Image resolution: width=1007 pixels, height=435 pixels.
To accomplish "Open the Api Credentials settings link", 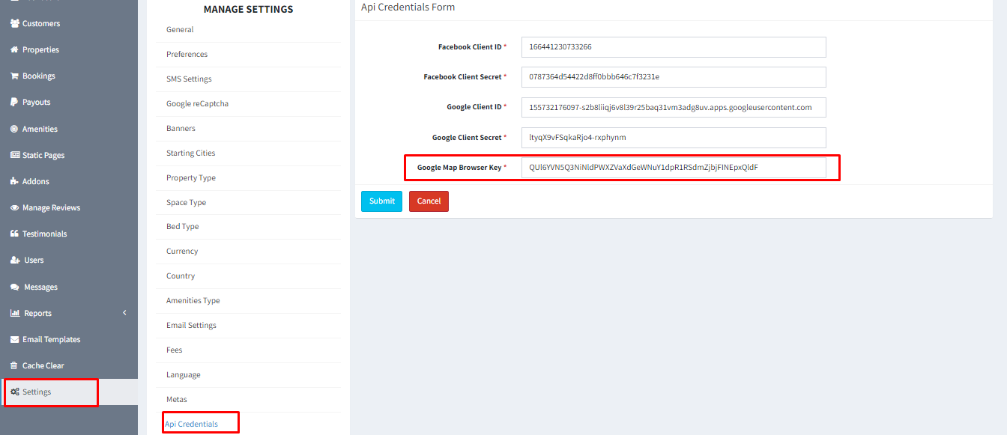I will tap(192, 424).
